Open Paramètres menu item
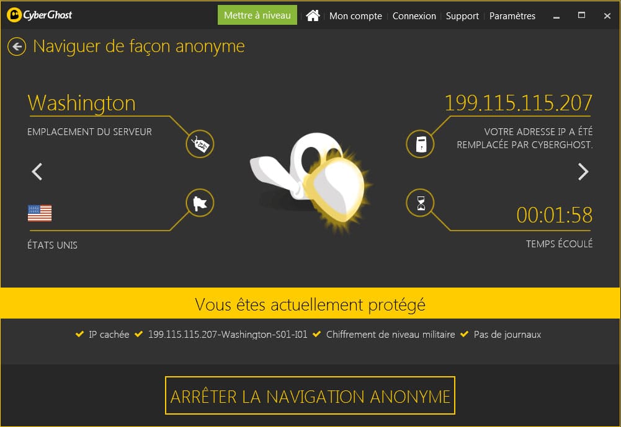 coord(512,16)
